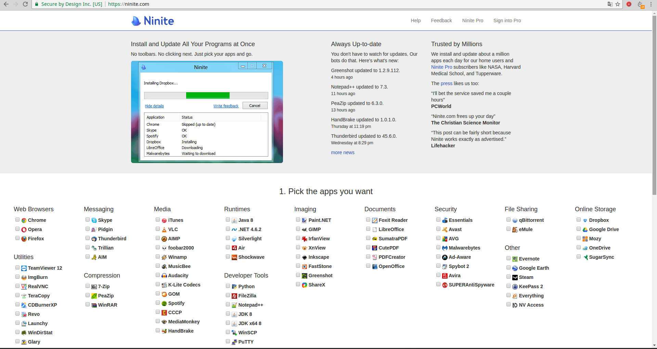Open the press link

[x=446, y=83]
